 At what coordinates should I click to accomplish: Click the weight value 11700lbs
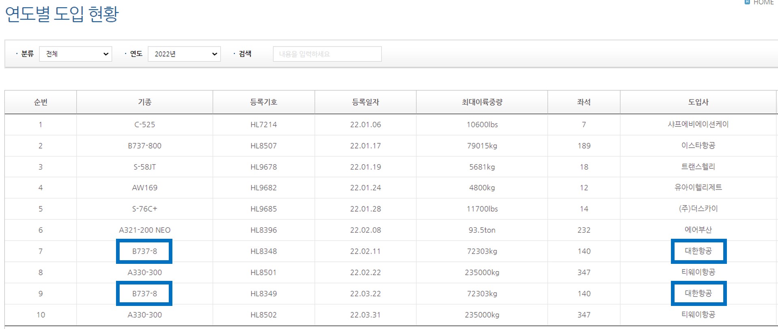(x=482, y=209)
